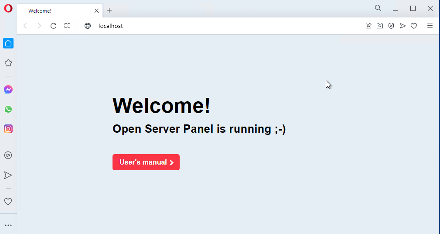Go forward to the next page
This screenshot has height=234, width=440.
click(x=39, y=26)
